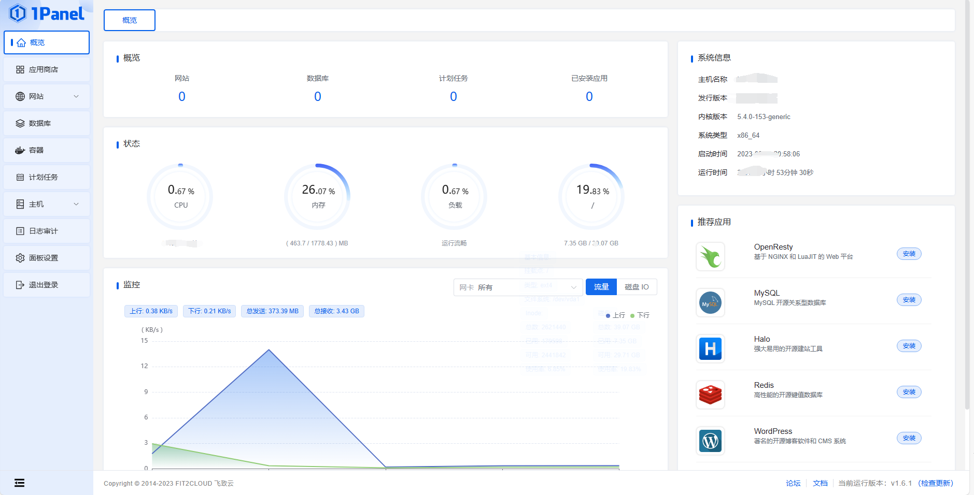Click the x86_64 system type value
The width and height of the screenshot is (974, 495).
[748, 136]
